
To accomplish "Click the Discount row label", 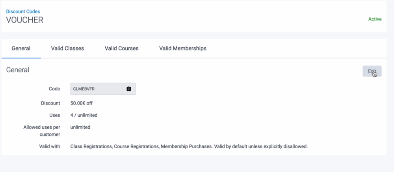I will (50, 103).
